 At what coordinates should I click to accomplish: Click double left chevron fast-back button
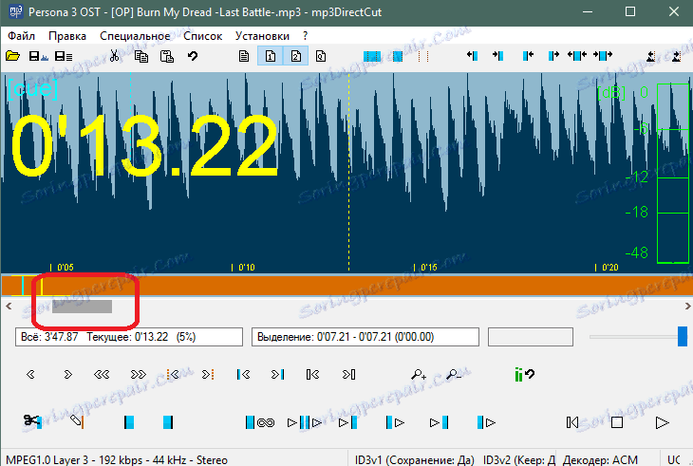click(102, 375)
